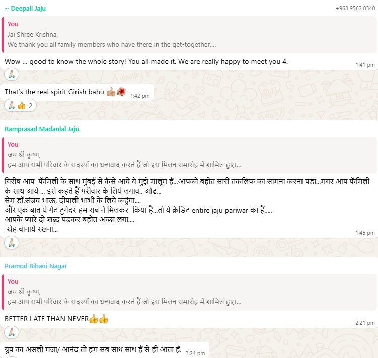This screenshot has height=358, width=378.
Task: Click the second thumbs-up emoji after BETTER LATE THAN NEVER
Action: coord(103,319)
